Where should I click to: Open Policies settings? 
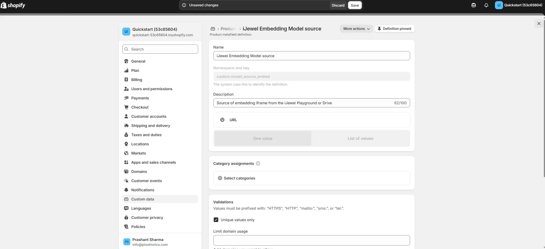tap(160, 227)
